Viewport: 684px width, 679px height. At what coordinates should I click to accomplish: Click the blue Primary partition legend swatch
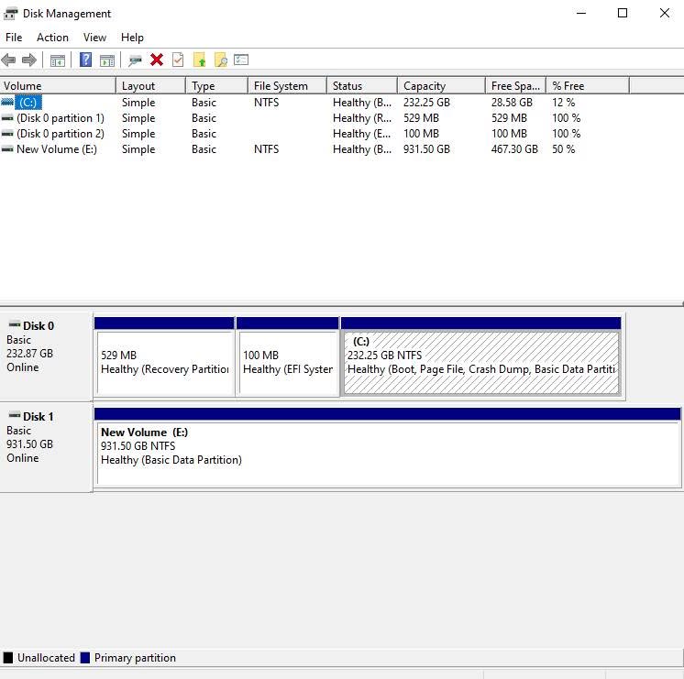tap(85, 658)
